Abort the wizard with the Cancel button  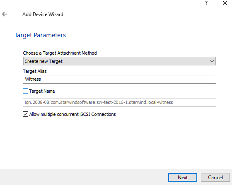[x=215, y=177]
